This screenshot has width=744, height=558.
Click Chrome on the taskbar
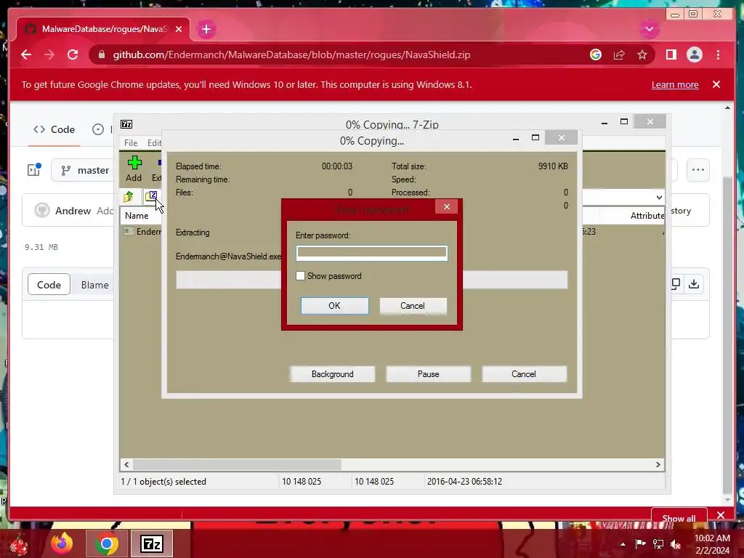pyautogui.click(x=106, y=543)
